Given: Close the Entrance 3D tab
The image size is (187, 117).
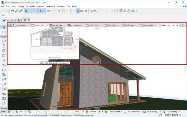Looking at the screenshot, I should coord(174,25).
